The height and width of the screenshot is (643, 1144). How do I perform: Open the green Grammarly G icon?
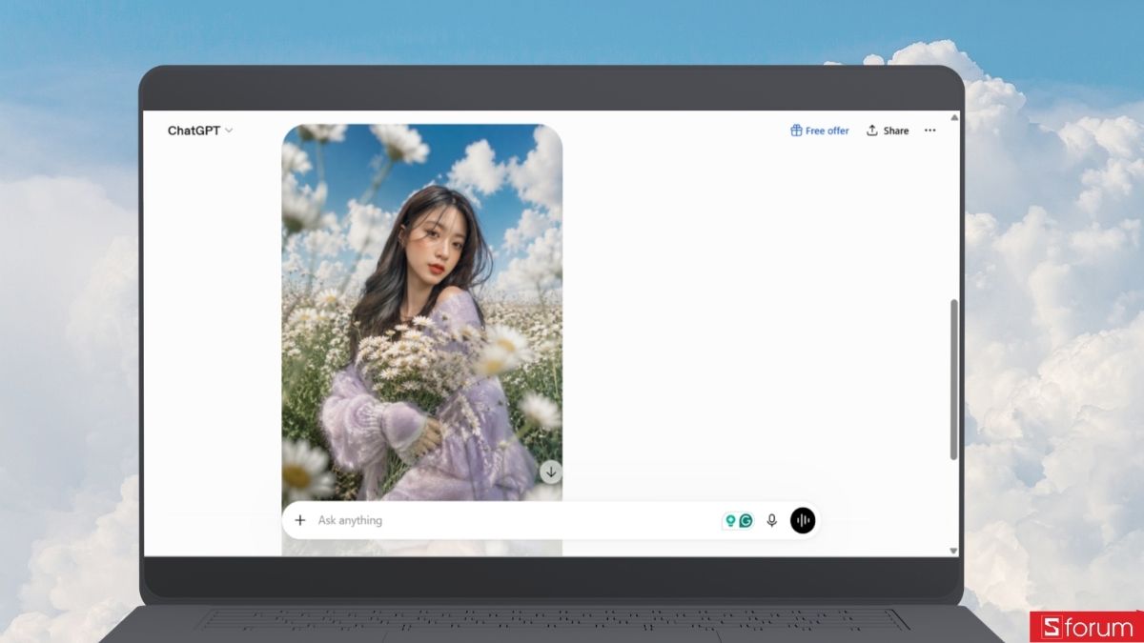[x=746, y=520]
